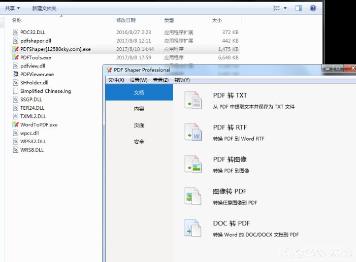The width and height of the screenshot is (356, 262).
Task: Click the PDFTools.exe file icon
Action: pyautogui.click(x=16, y=57)
